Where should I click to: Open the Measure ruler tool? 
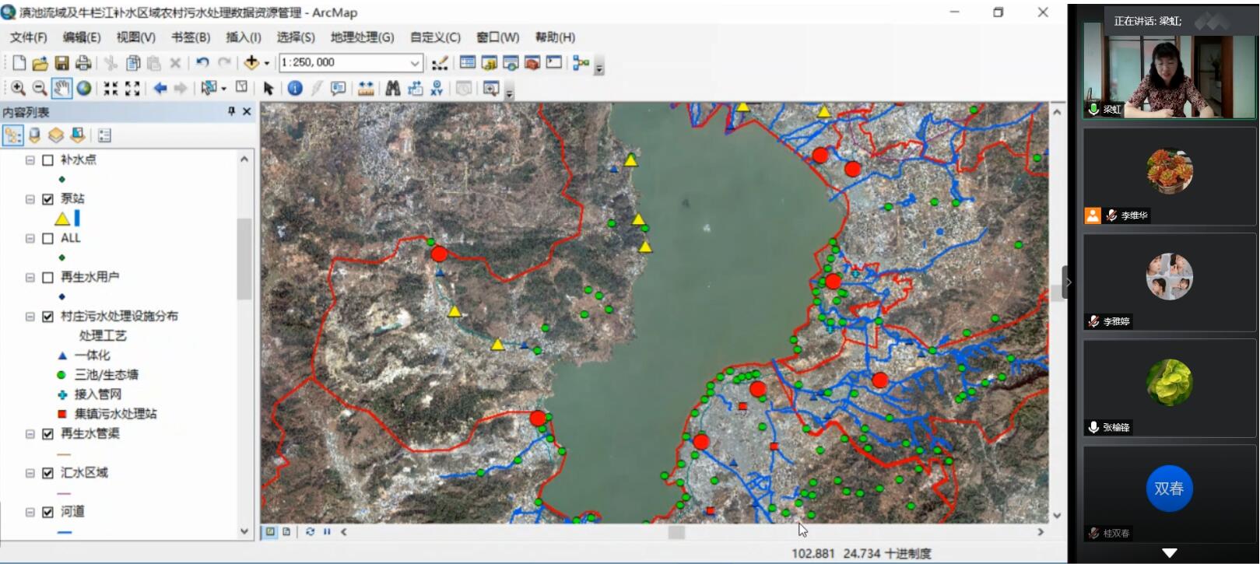pyautogui.click(x=366, y=89)
